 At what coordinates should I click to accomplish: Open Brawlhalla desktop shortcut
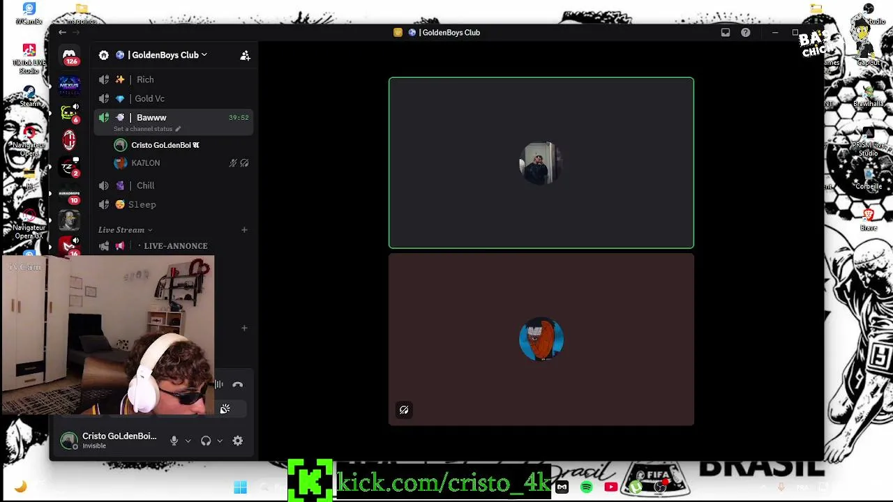point(869,96)
